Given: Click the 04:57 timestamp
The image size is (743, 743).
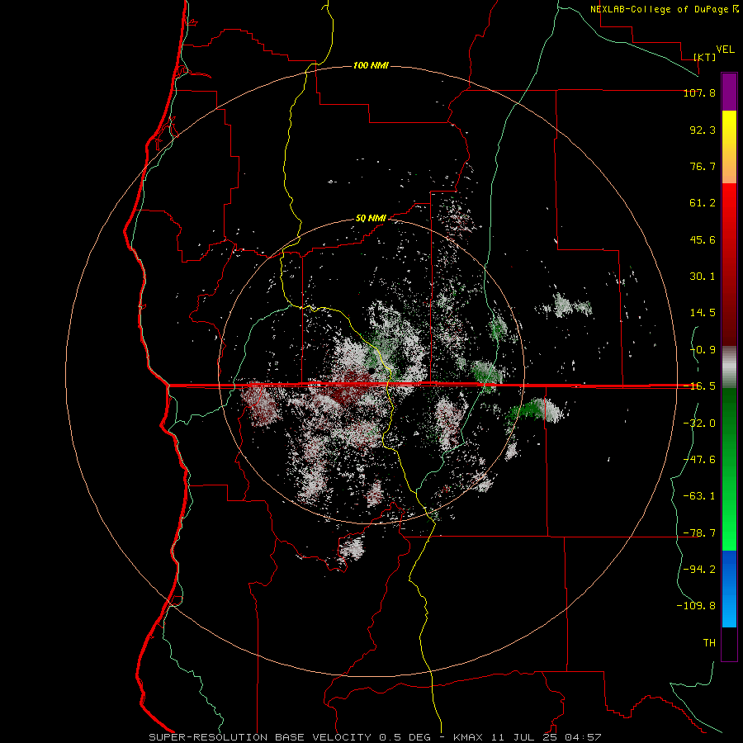Looking at the screenshot, I should 583,737.
